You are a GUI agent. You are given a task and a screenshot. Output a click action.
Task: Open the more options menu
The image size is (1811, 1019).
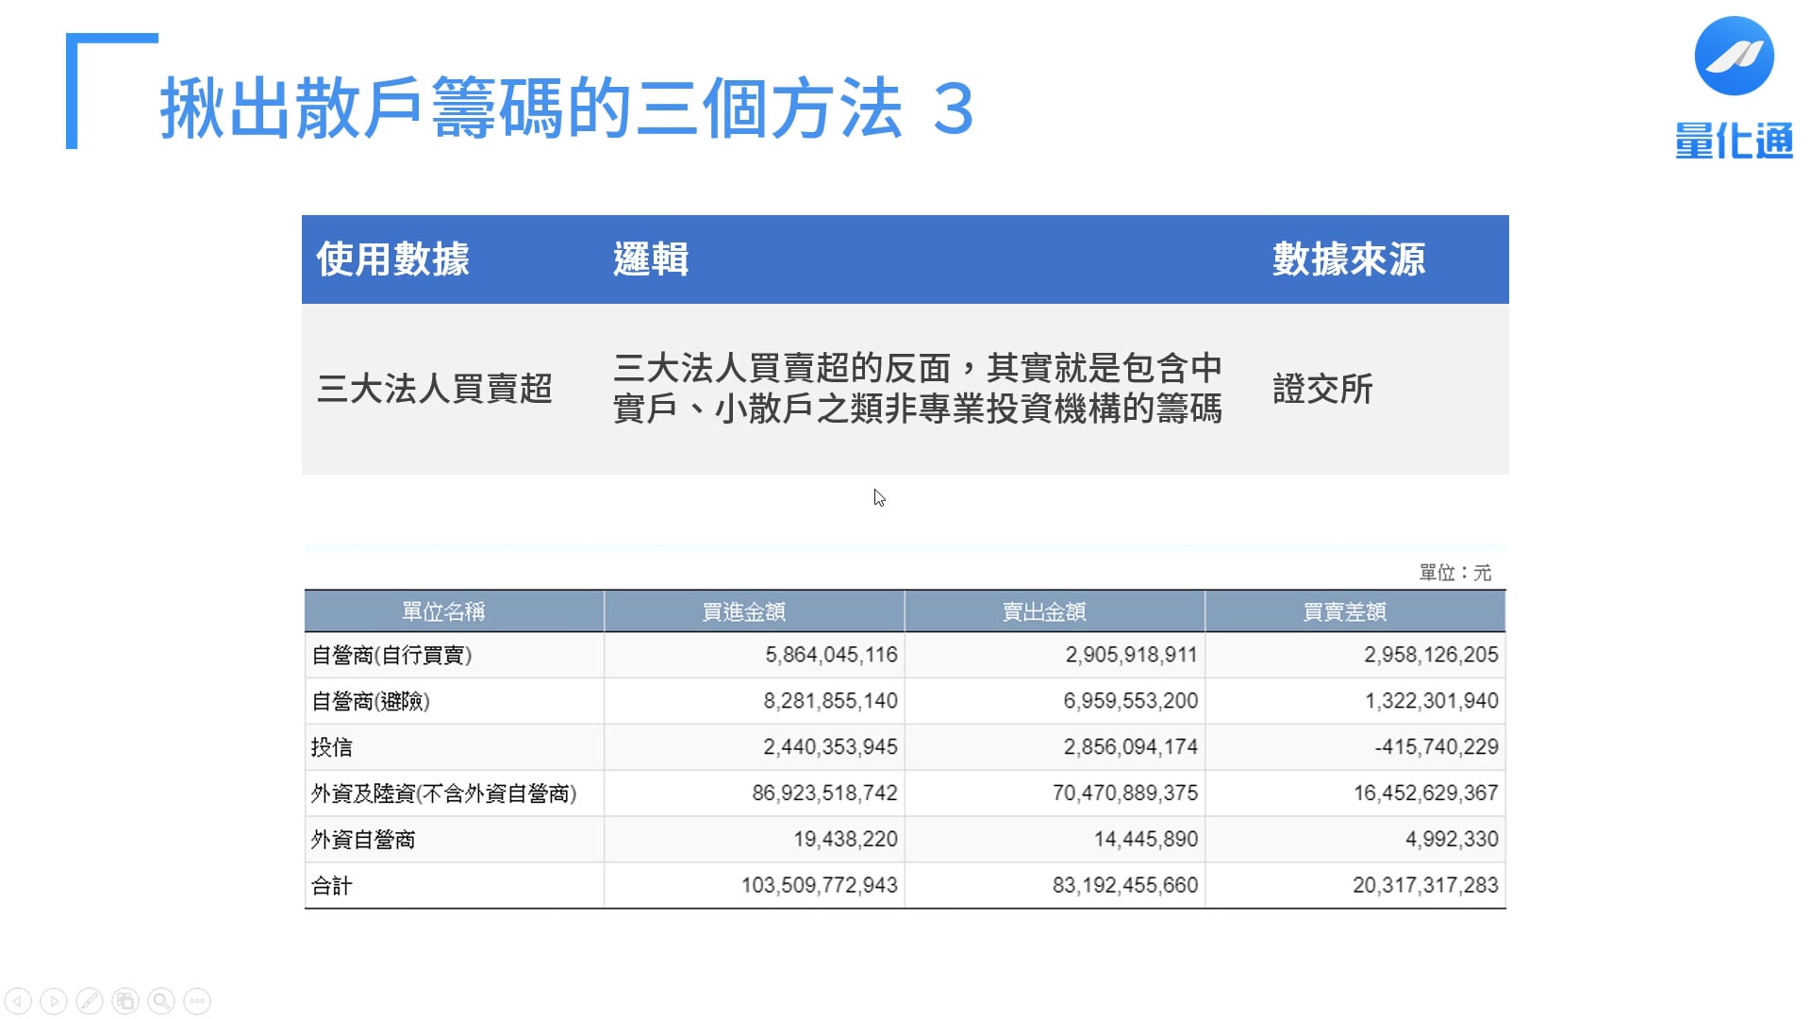[x=197, y=1001]
